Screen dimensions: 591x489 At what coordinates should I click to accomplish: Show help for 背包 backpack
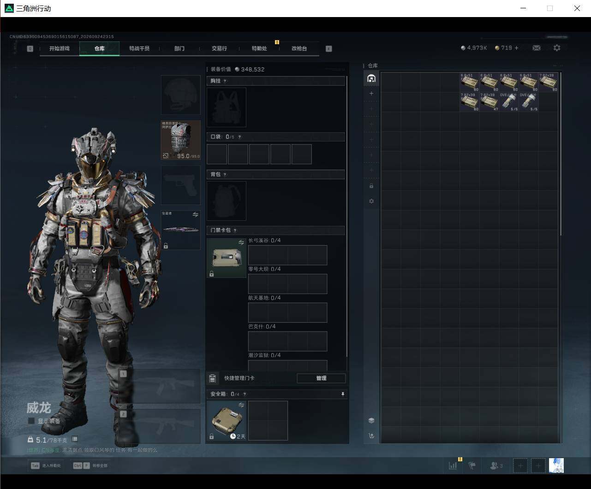click(x=225, y=175)
